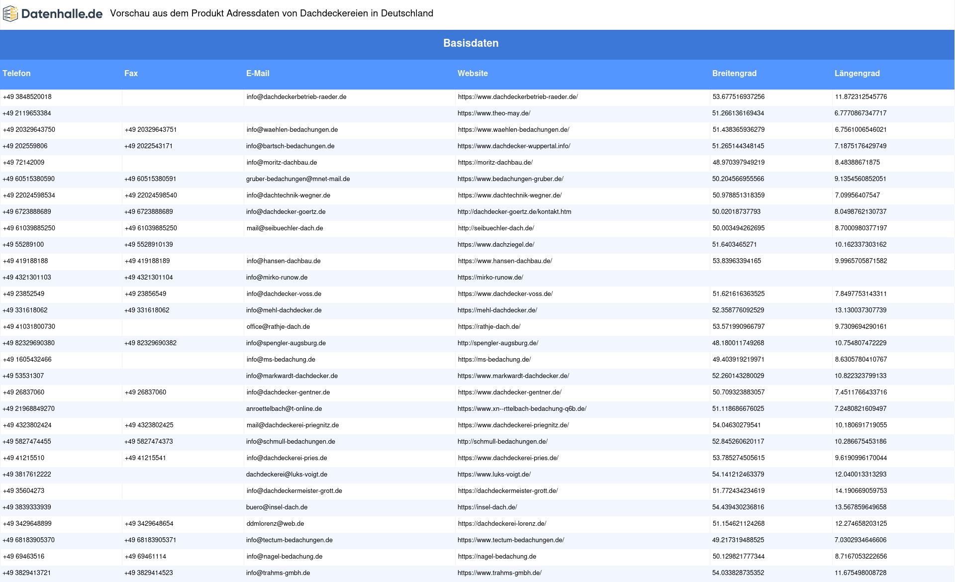Click email anroettelbach@t-online.de
This screenshot has height=582, width=955.
pos(284,409)
